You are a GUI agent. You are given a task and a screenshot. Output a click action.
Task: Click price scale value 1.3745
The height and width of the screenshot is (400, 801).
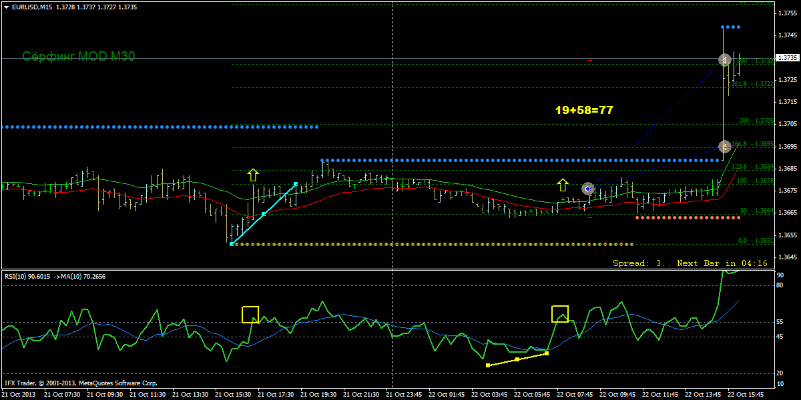(788, 35)
